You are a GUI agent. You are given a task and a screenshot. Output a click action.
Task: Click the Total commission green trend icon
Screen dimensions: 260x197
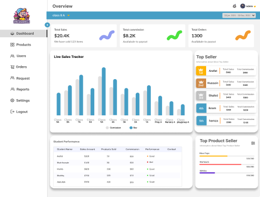(x=175, y=36)
